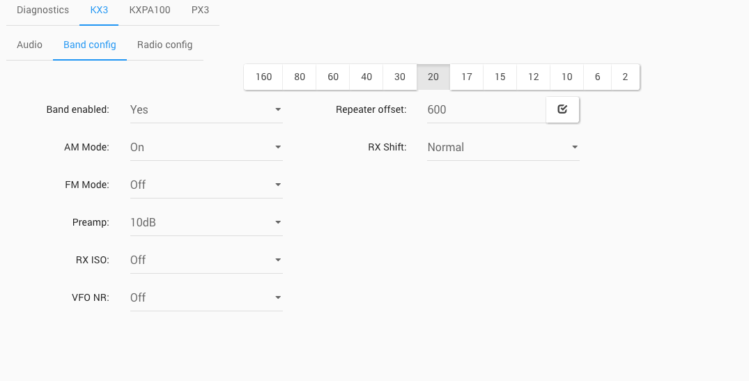
Task: Select the KX3 tab
Action: [99, 10]
